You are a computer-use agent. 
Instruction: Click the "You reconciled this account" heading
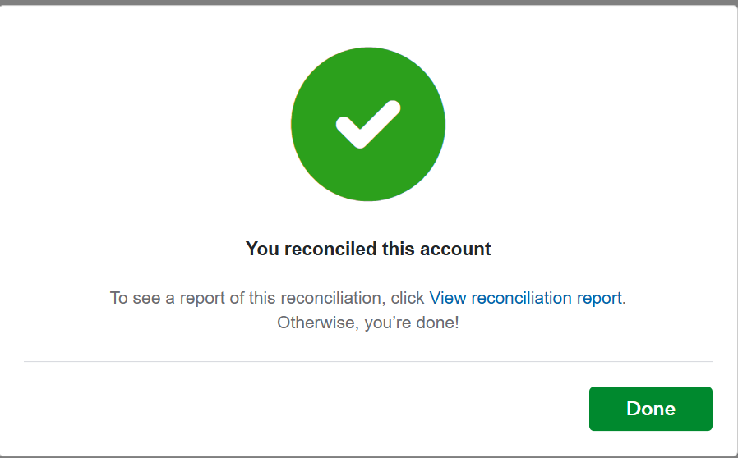point(368,249)
